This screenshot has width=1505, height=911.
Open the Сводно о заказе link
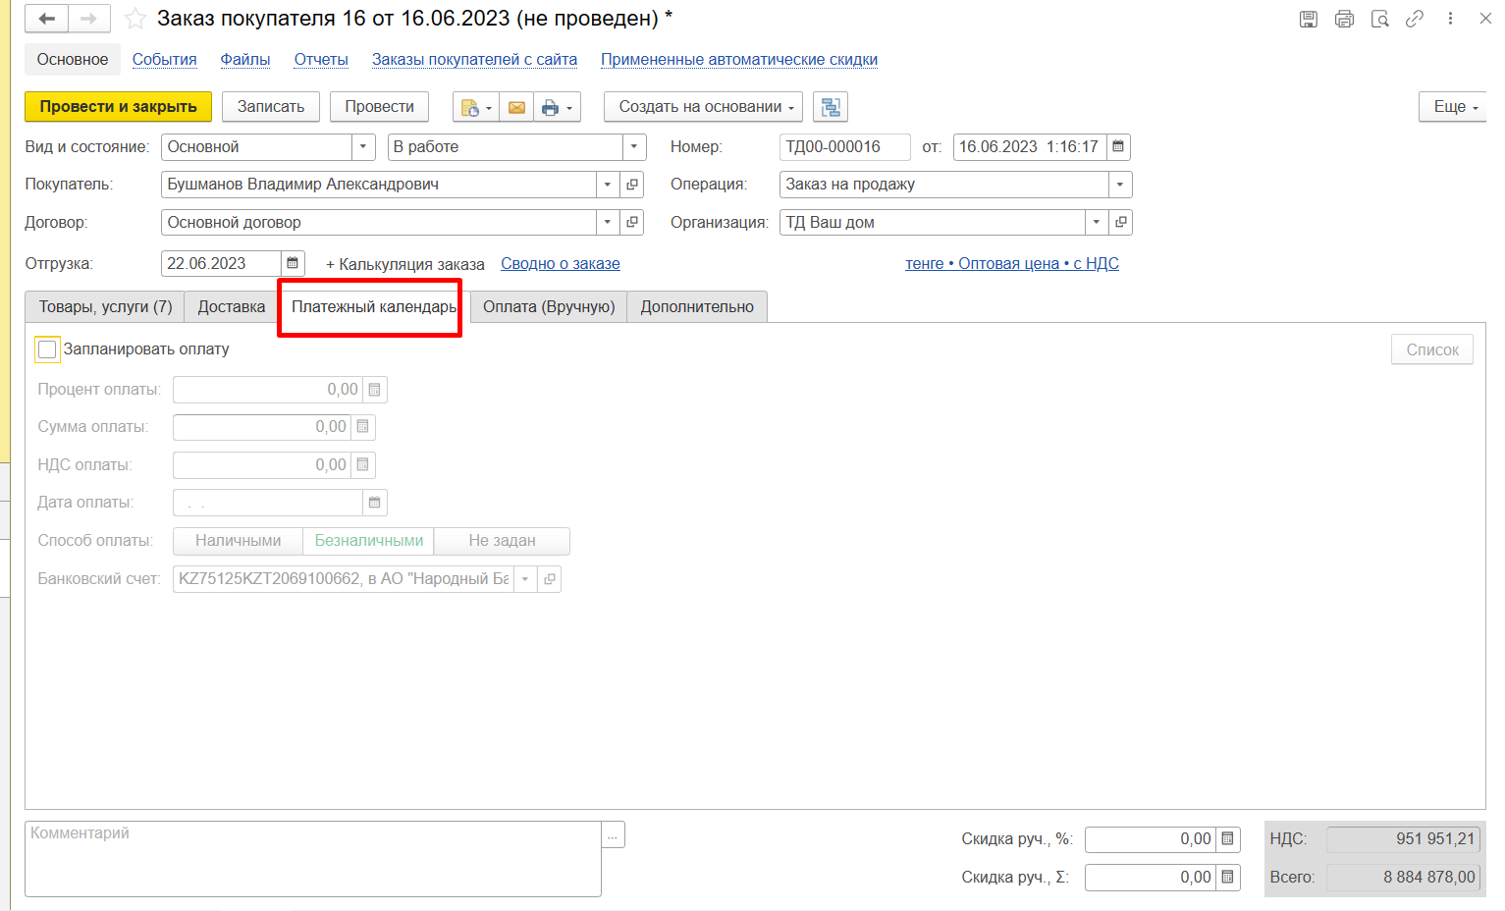pos(560,264)
